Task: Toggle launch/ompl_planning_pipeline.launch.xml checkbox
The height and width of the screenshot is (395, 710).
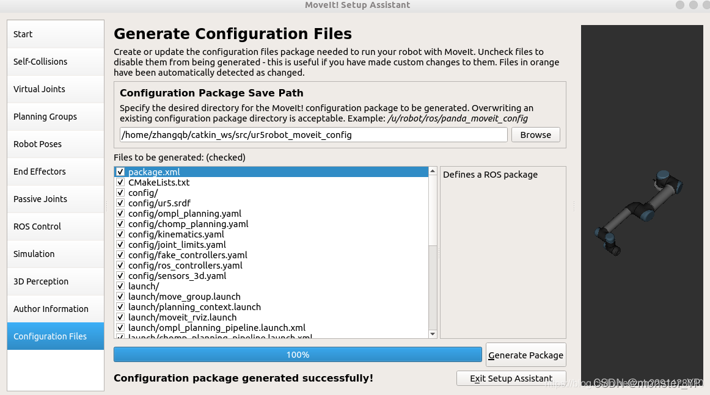Action: (120, 328)
